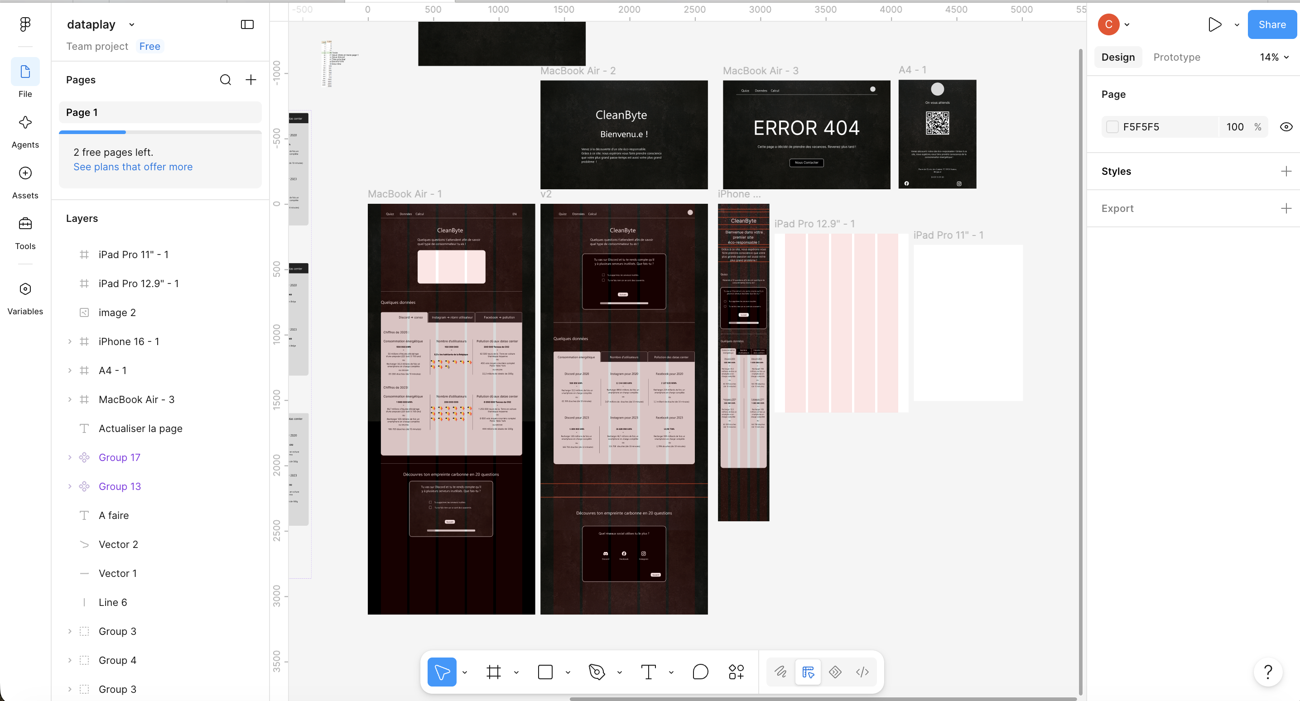The width and height of the screenshot is (1300, 701).
Task: Select the Frame tool in bottom toolbar
Action: pyautogui.click(x=494, y=672)
